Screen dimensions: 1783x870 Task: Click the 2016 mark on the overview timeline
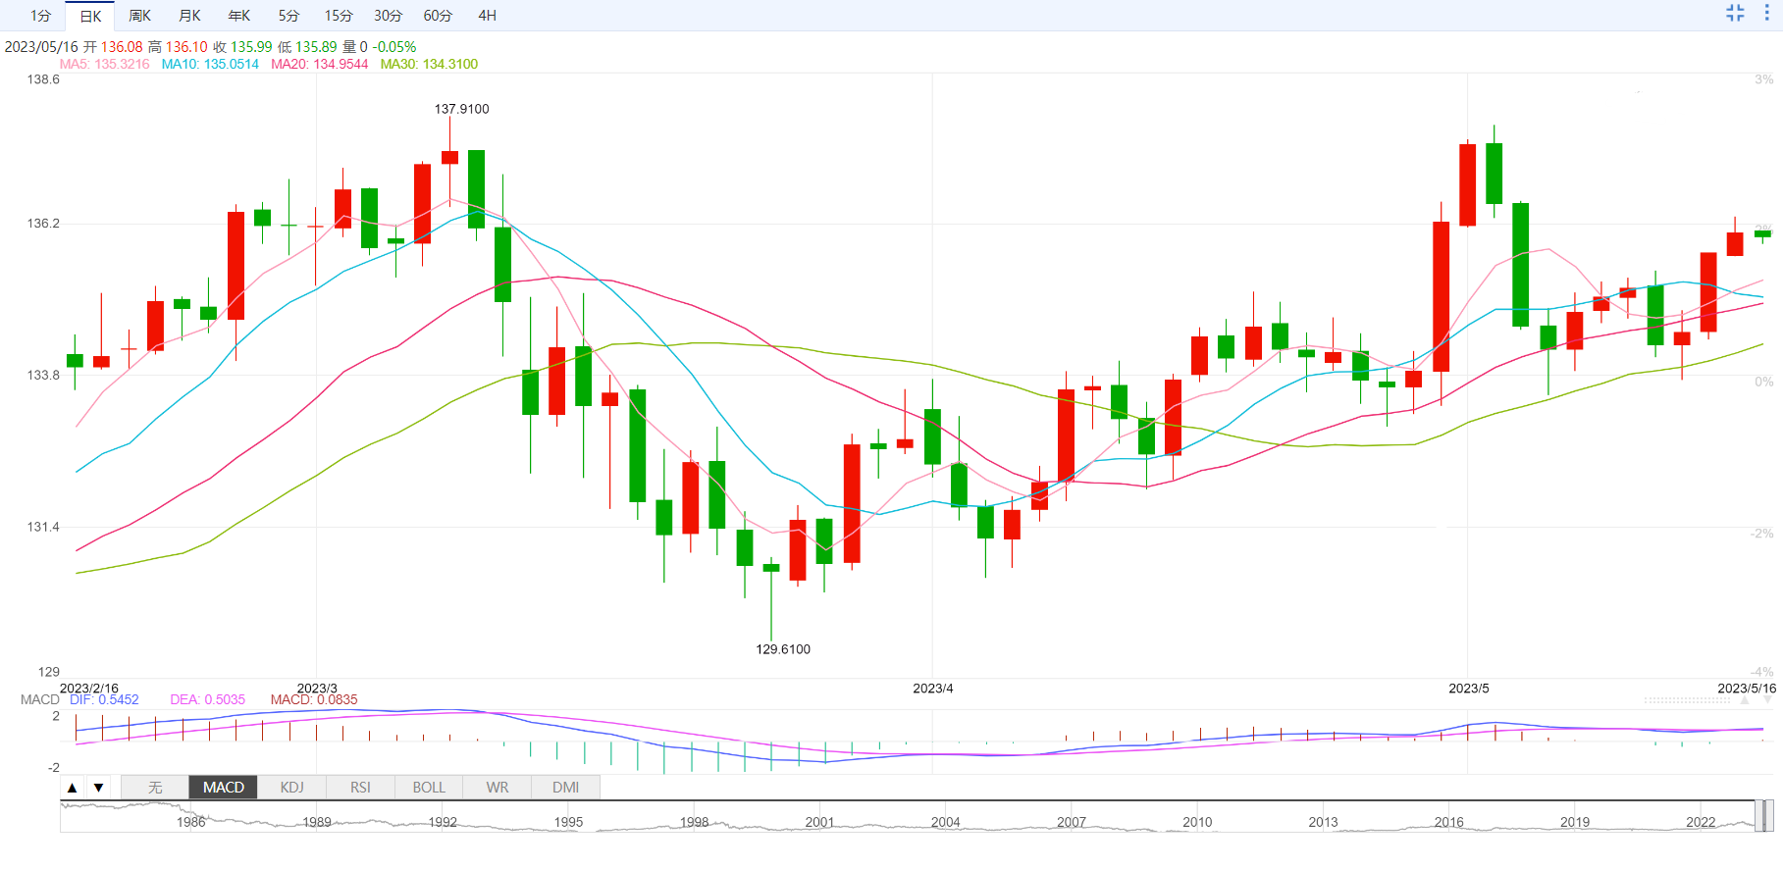pyautogui.click(x=1449, y=822)
